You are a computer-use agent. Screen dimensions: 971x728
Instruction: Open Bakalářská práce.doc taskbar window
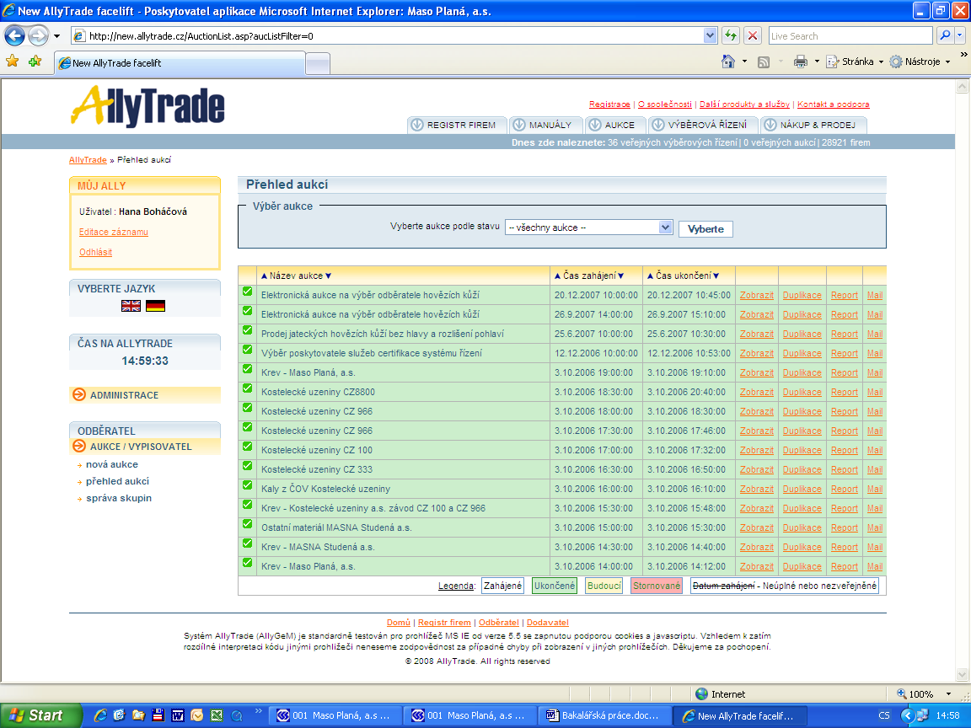pyautogui.click(x=604, y=715)
